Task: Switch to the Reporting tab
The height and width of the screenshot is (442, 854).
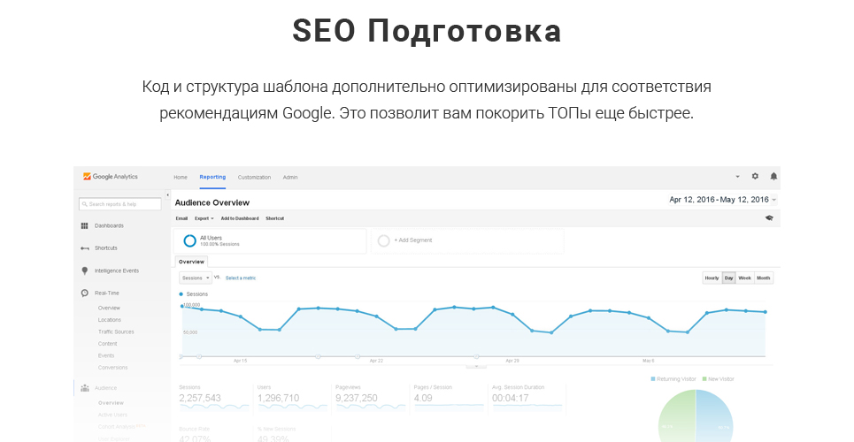Action: [x=212, y=177]
